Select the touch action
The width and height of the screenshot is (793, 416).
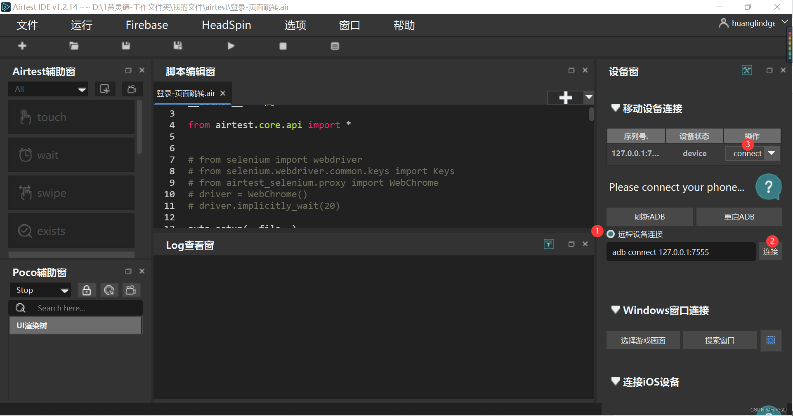(x=71, y=117)
